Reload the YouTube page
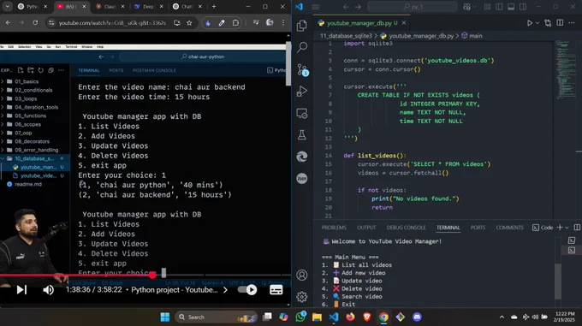582x326 pixels. tap(35, 22)
